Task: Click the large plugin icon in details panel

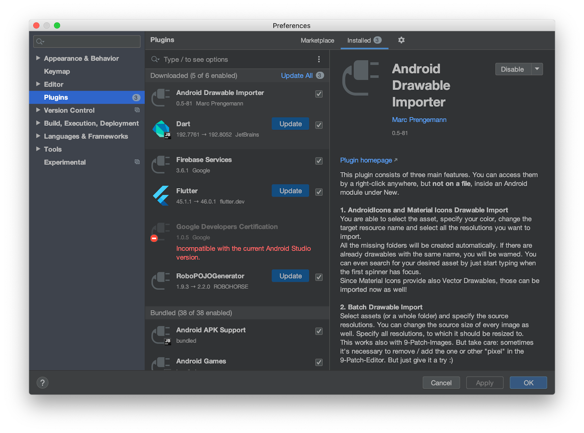Action: [361, 78]
